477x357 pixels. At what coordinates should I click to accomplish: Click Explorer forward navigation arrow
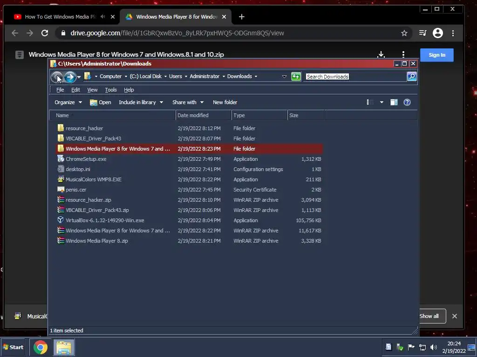[70, 77]
